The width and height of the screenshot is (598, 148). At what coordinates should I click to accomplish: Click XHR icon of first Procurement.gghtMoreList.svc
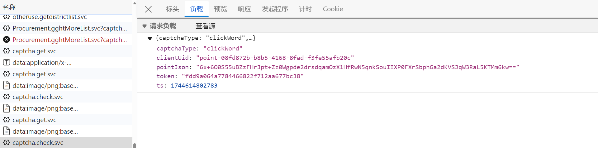click(7, 28)
